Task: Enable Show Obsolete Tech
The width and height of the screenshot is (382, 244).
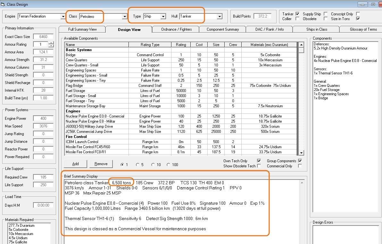Action: pos(259,166)
